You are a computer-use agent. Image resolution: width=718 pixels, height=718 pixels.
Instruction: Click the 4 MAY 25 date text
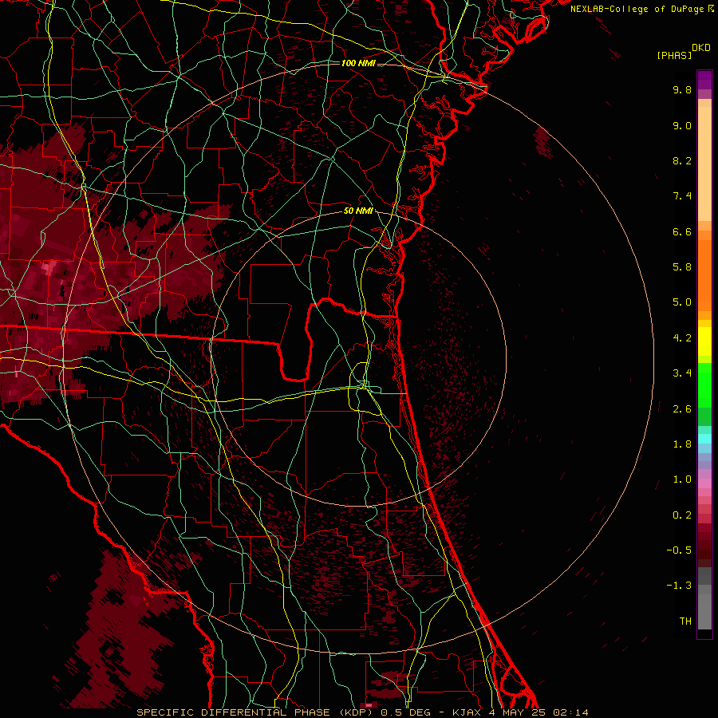pyautogui.click(x=517, y=712)
